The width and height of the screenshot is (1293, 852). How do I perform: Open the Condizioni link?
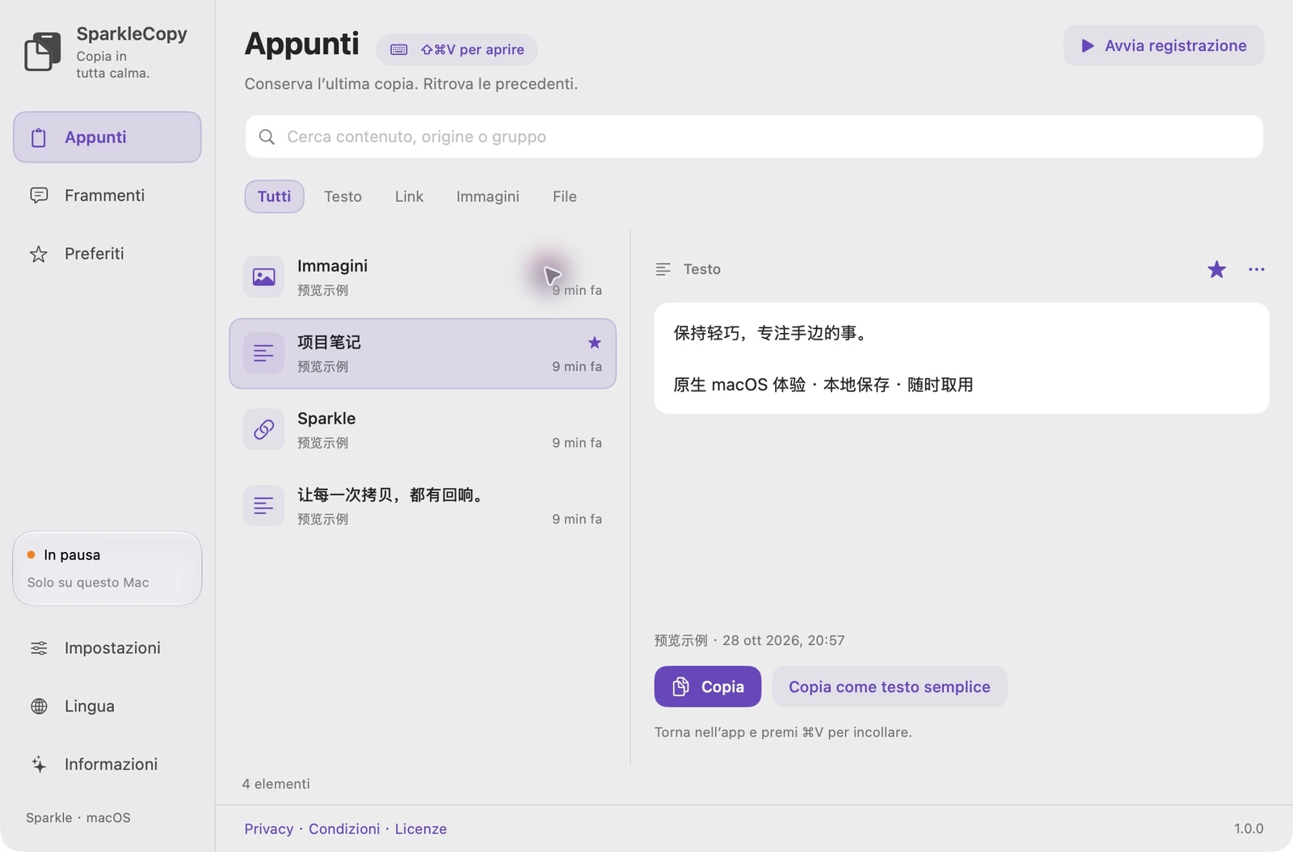coord(344,829)
